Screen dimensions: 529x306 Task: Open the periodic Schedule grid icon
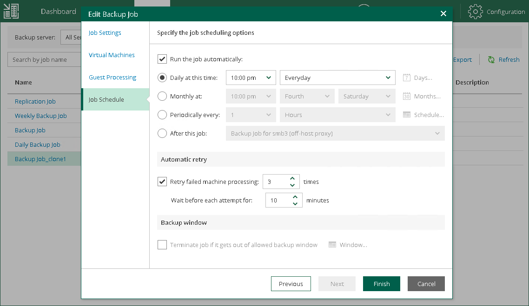coord(407,115)
